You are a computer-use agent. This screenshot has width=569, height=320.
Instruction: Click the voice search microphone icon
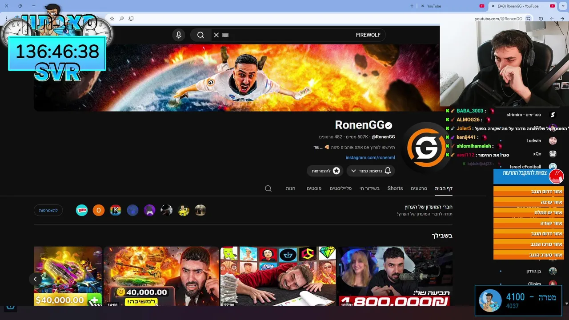tap(179, 35)
